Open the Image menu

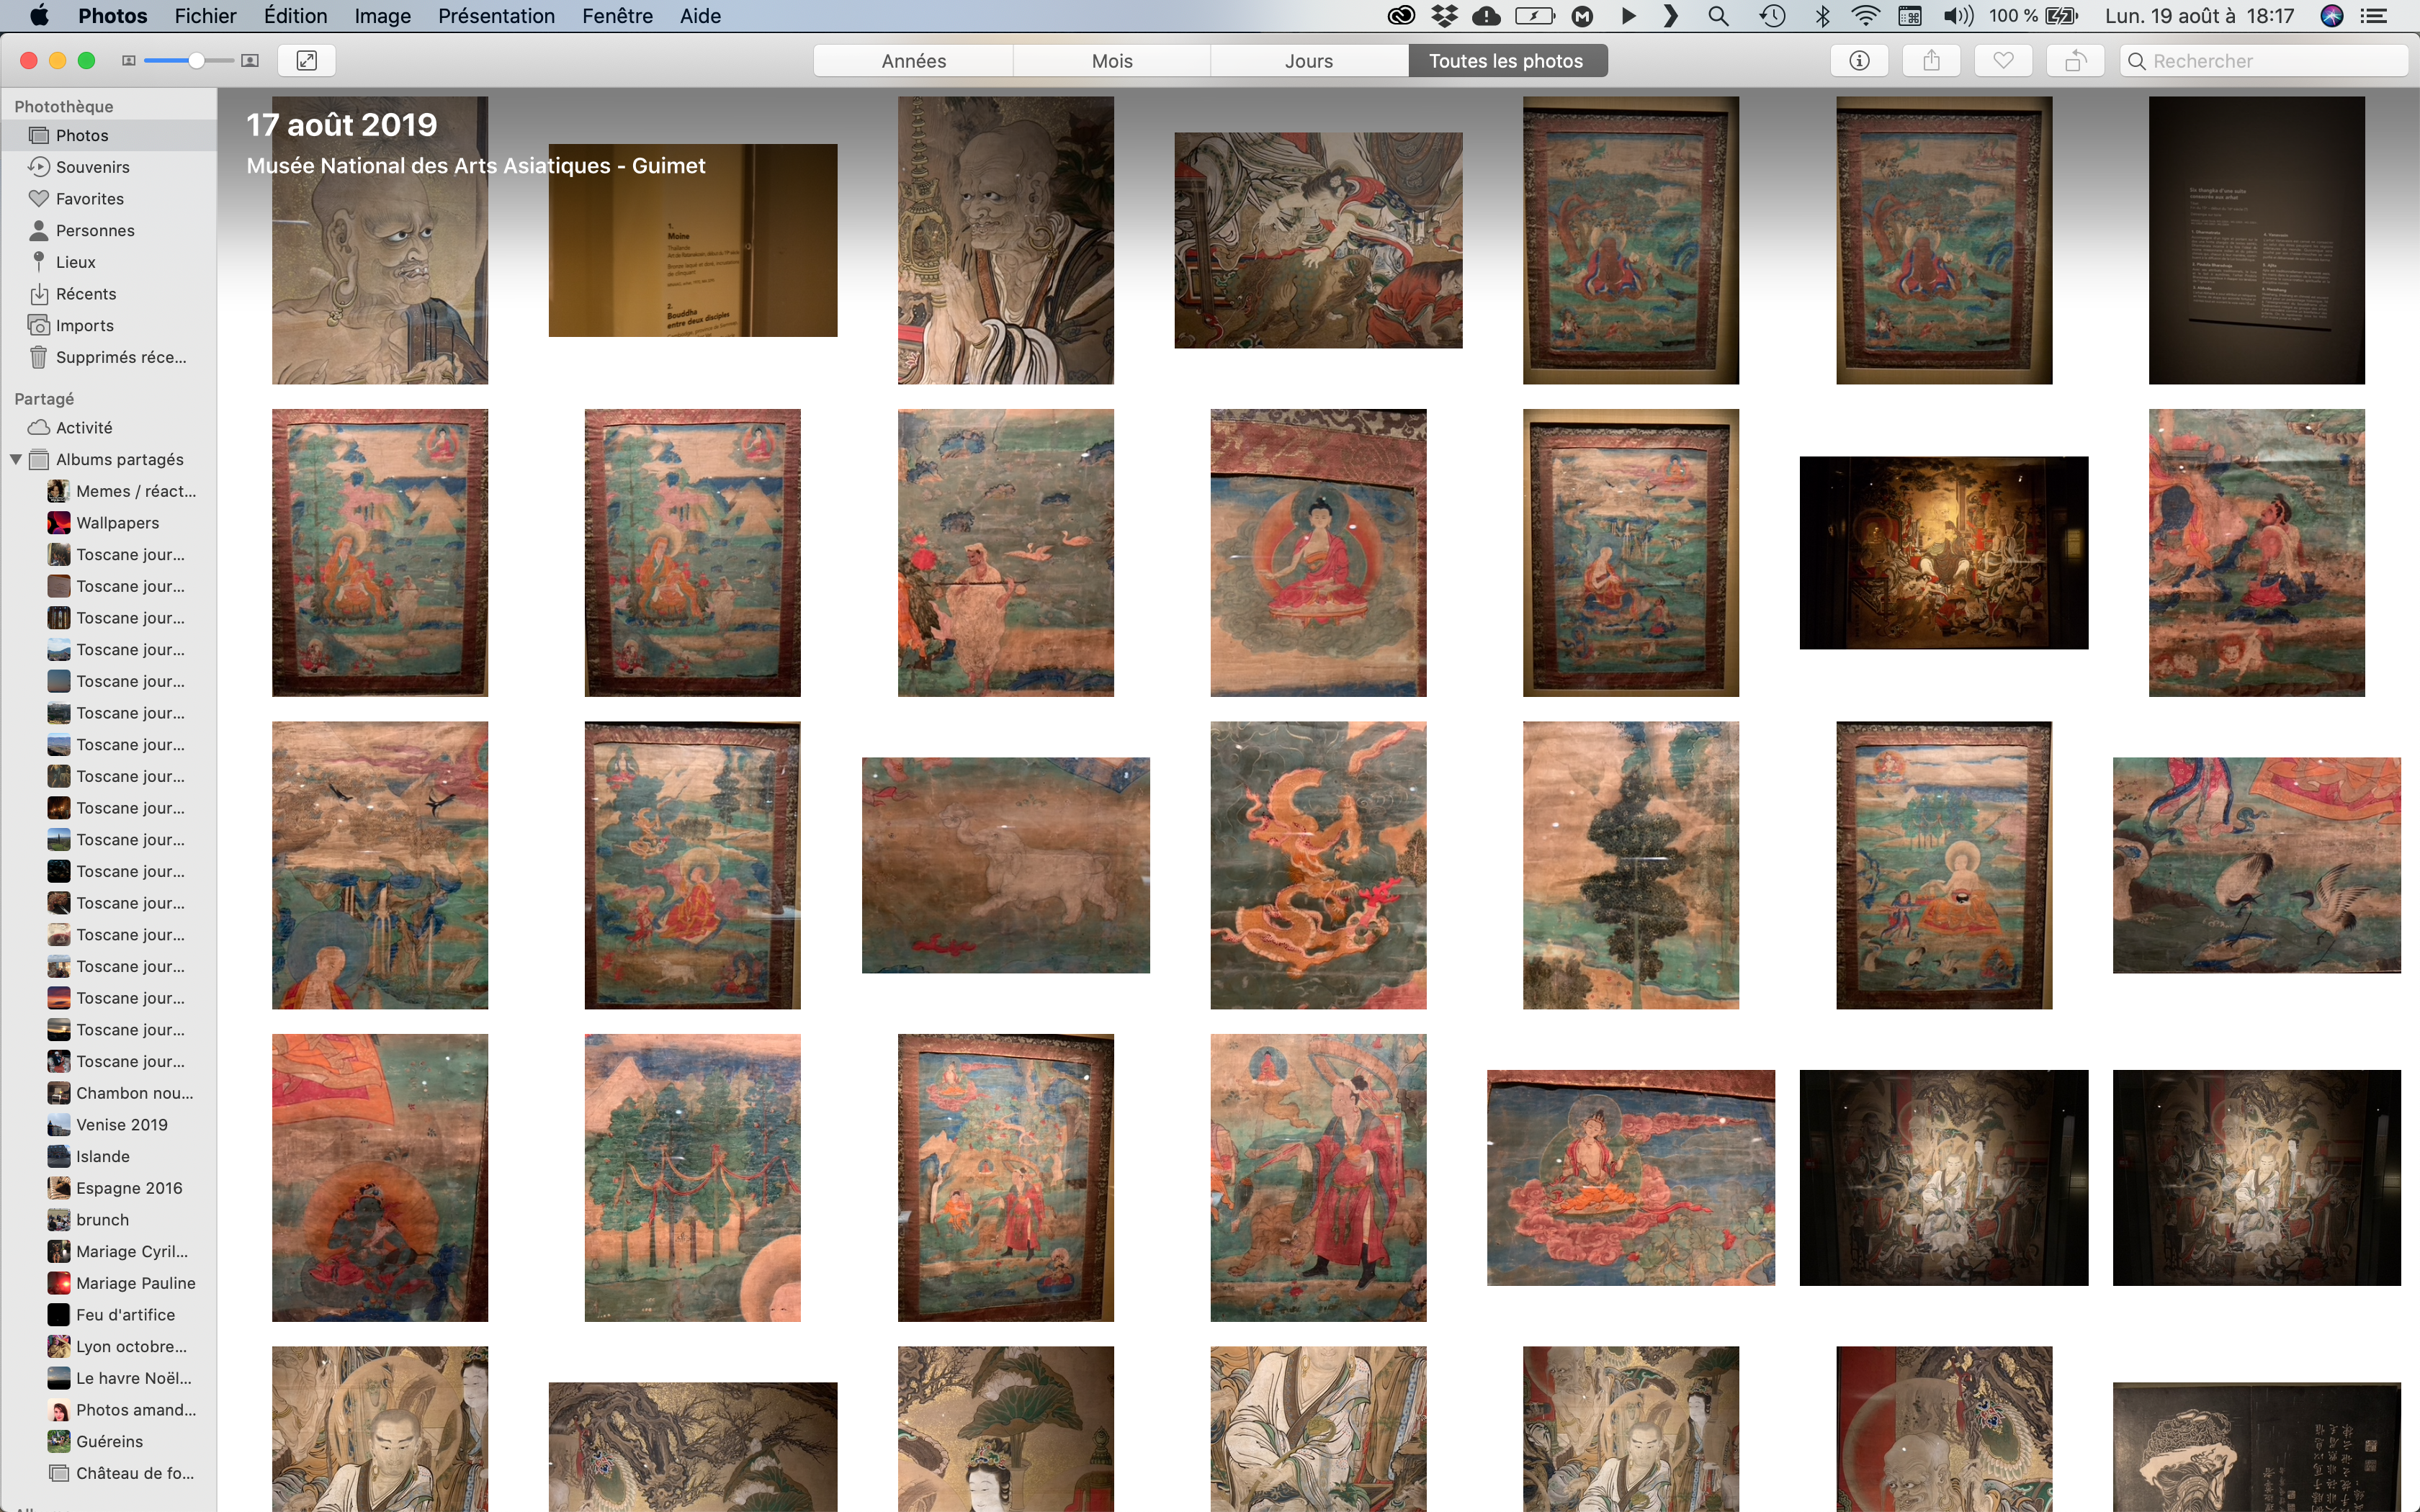pos(382,16)
